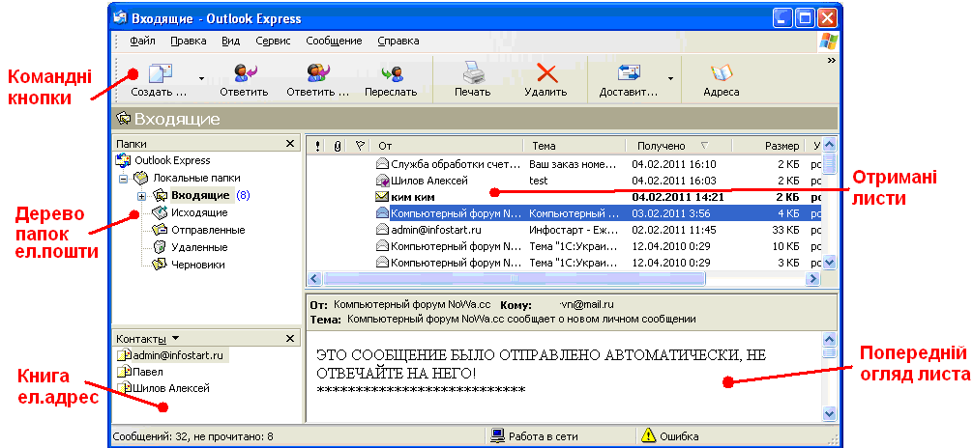Open the Файл menu
973x448 pixels.
click(x=143, y=41)
